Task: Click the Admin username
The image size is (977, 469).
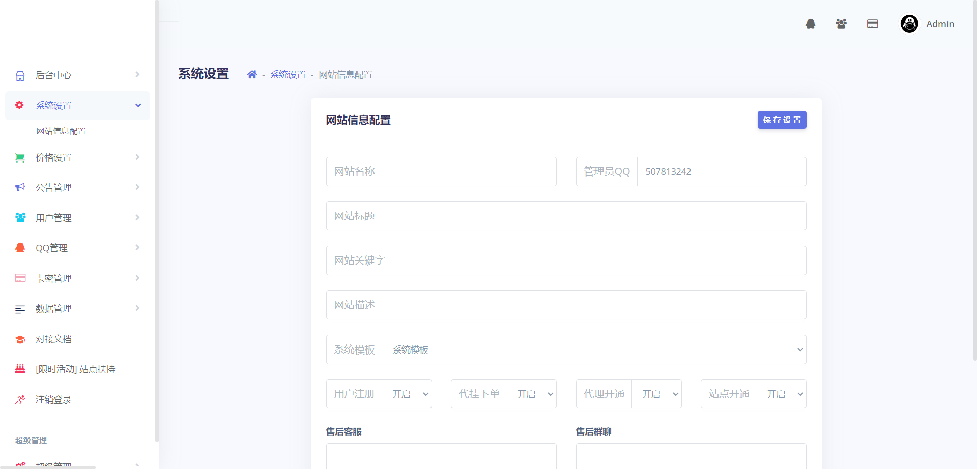Action: [940, 24]
